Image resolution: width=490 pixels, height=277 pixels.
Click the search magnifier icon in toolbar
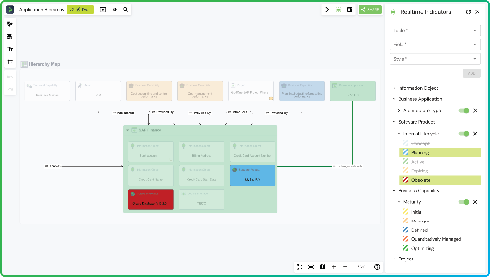(x=126, y=10)
